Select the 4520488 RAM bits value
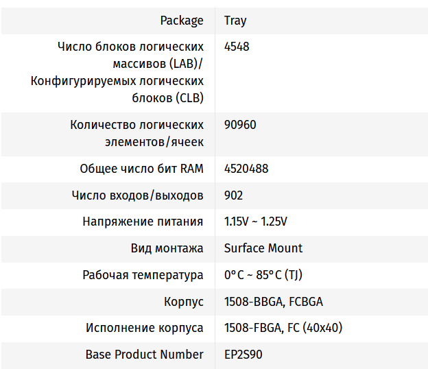428x369 pixels. [x=246, y=169]
